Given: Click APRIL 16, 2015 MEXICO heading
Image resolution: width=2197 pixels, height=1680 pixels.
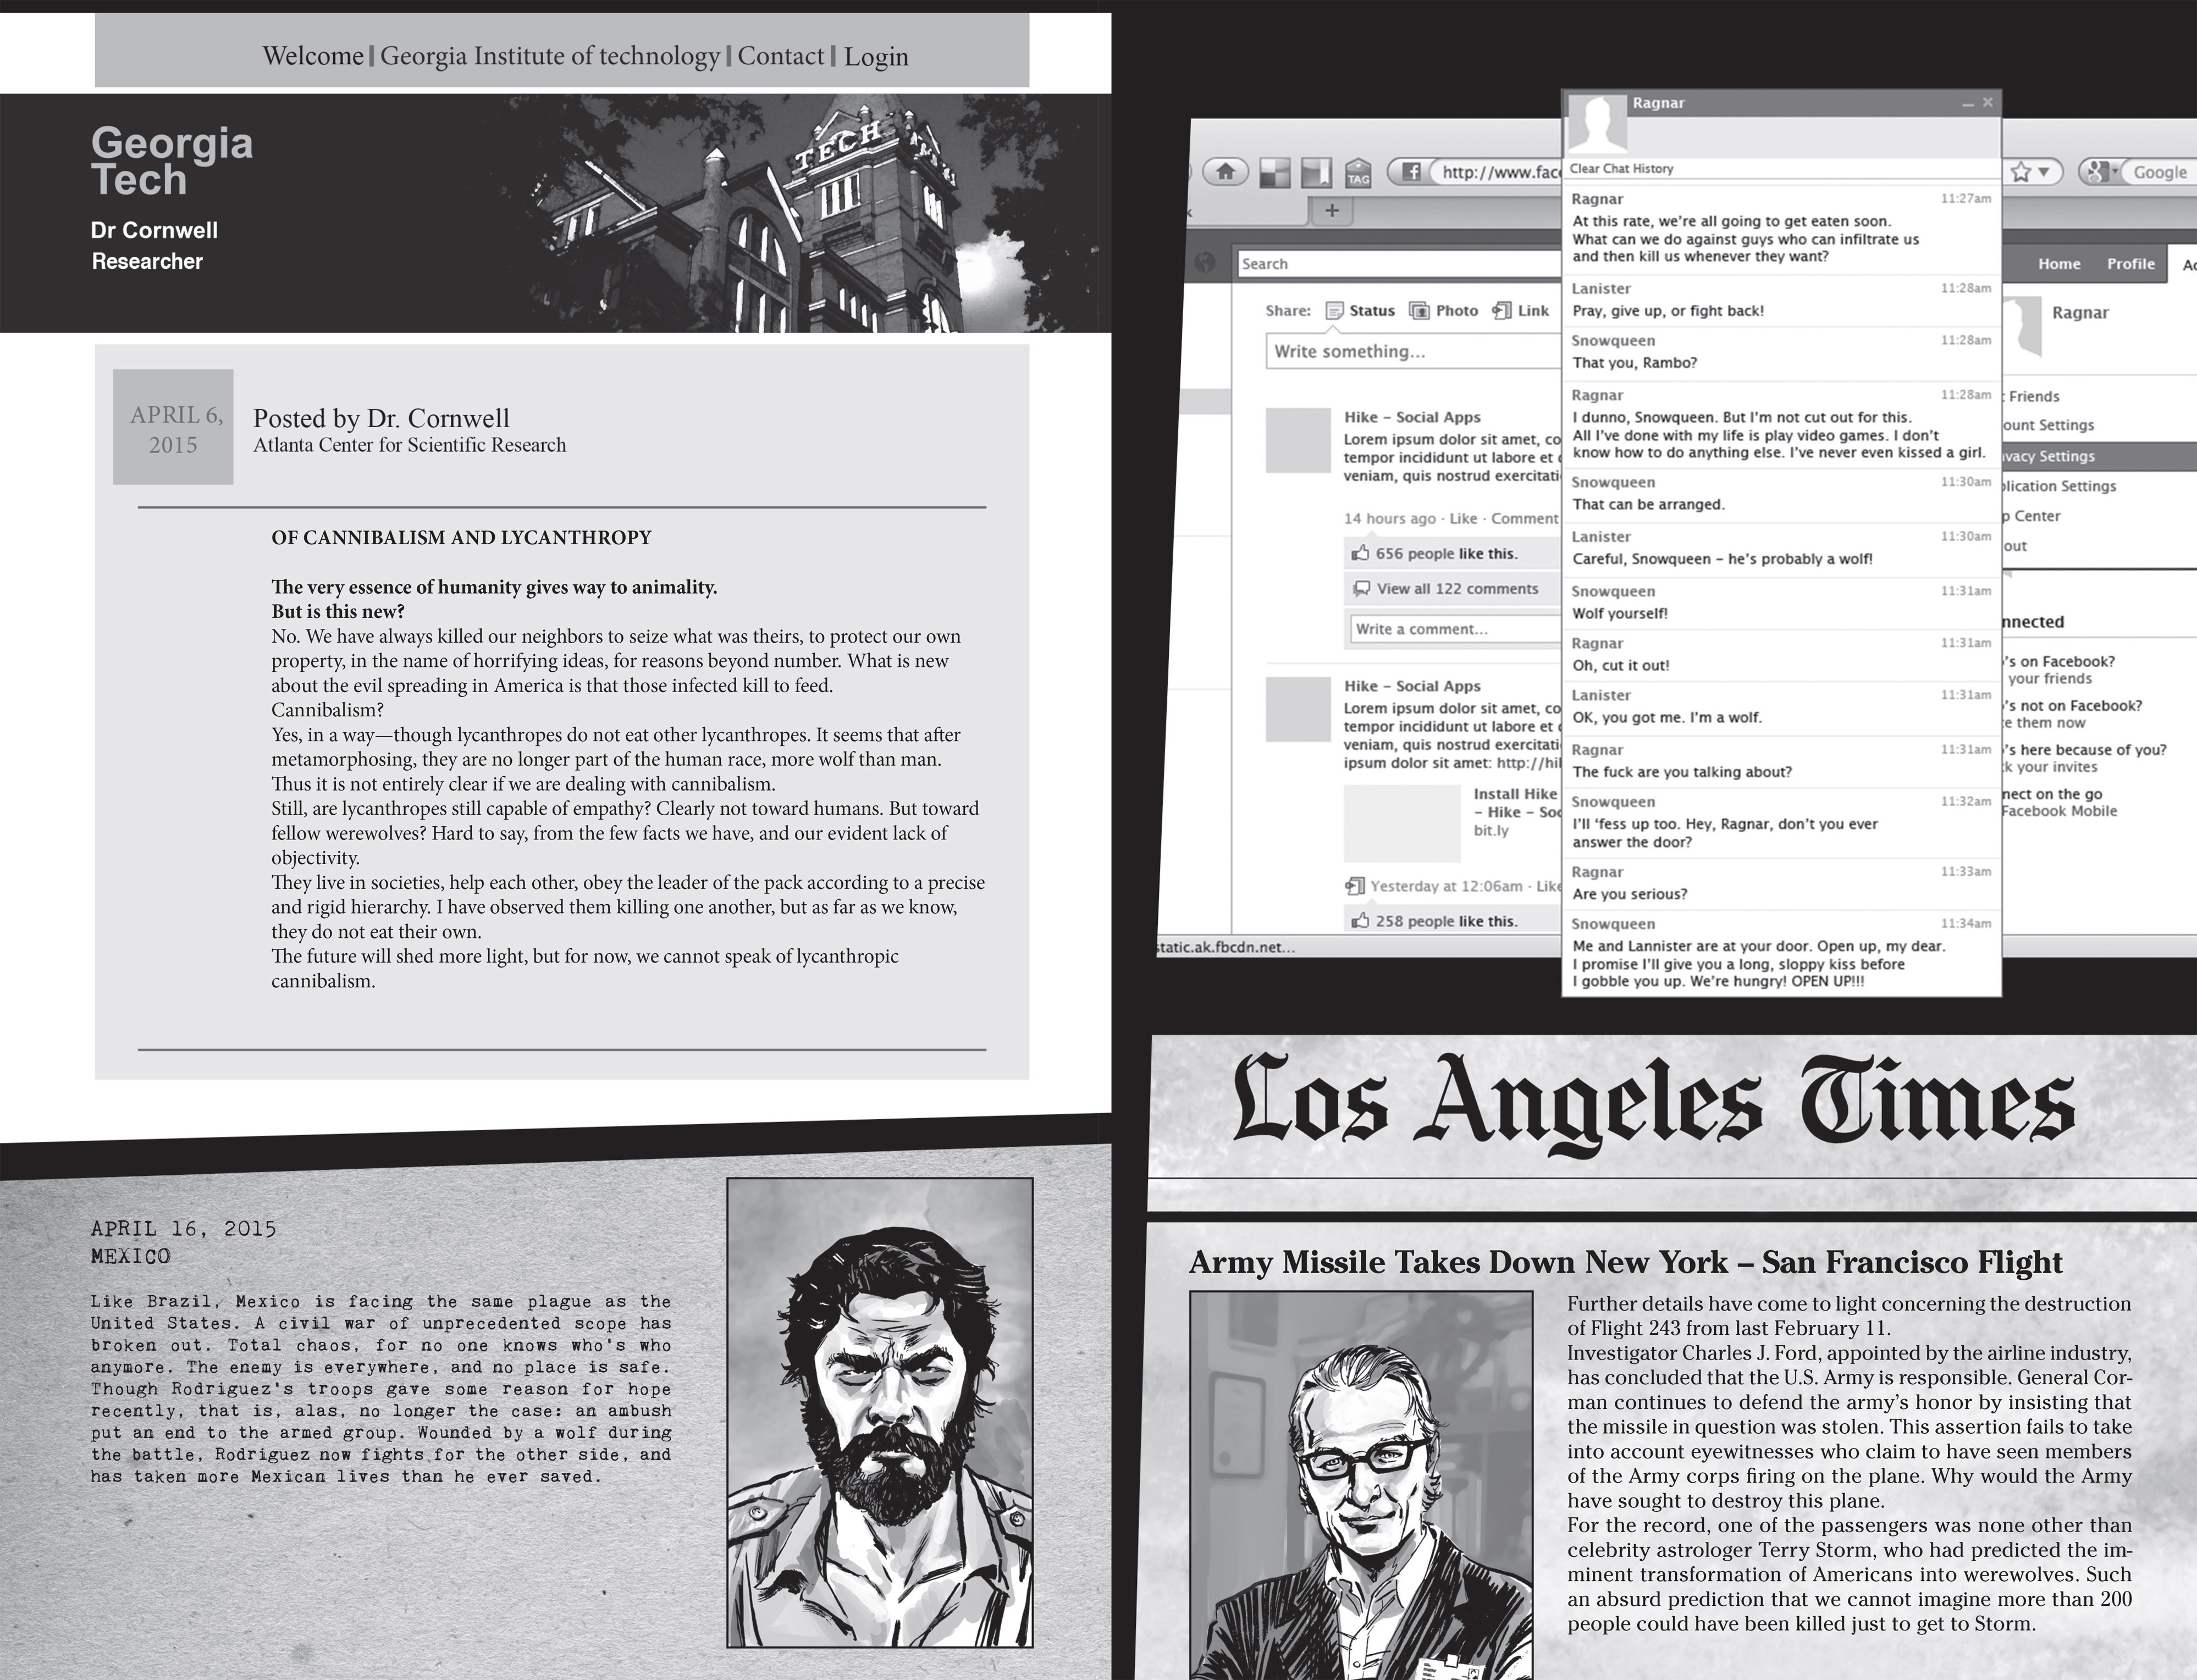Looking at the screenshot, I should [x=184, y=1242].
